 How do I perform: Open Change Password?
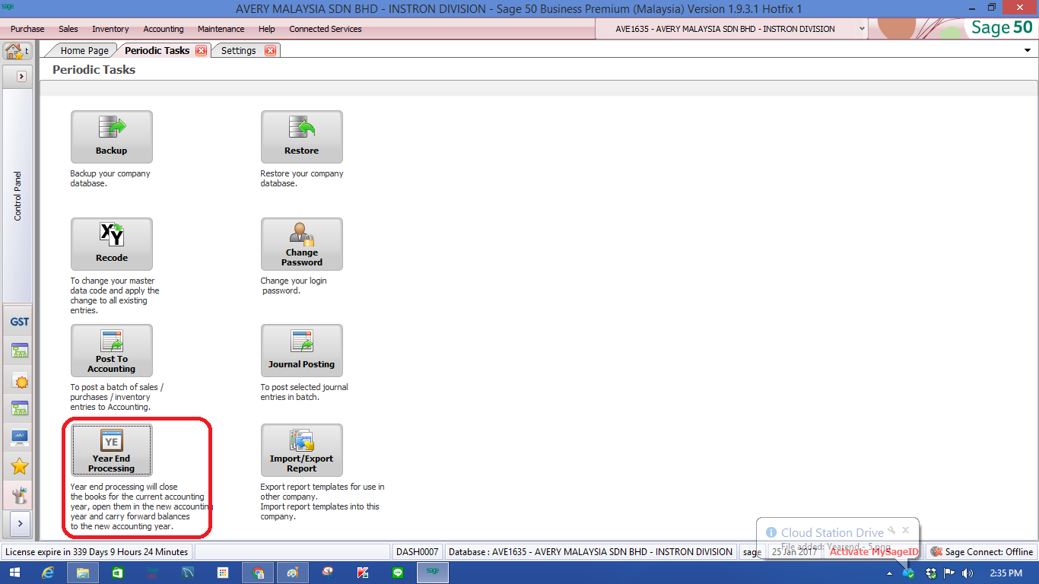point(302,244)
